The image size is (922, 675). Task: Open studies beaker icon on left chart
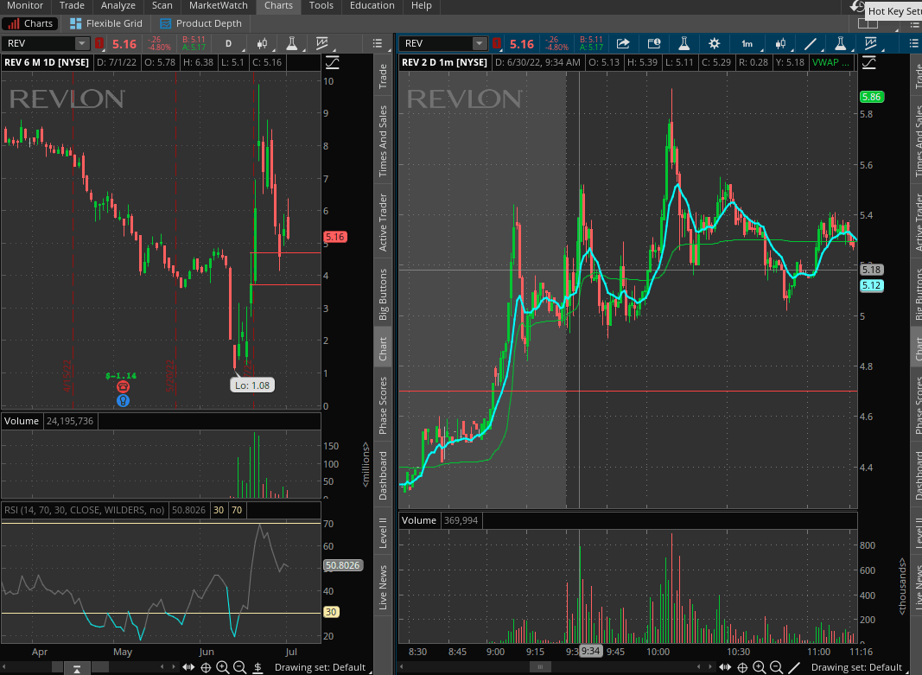[292, 43]
